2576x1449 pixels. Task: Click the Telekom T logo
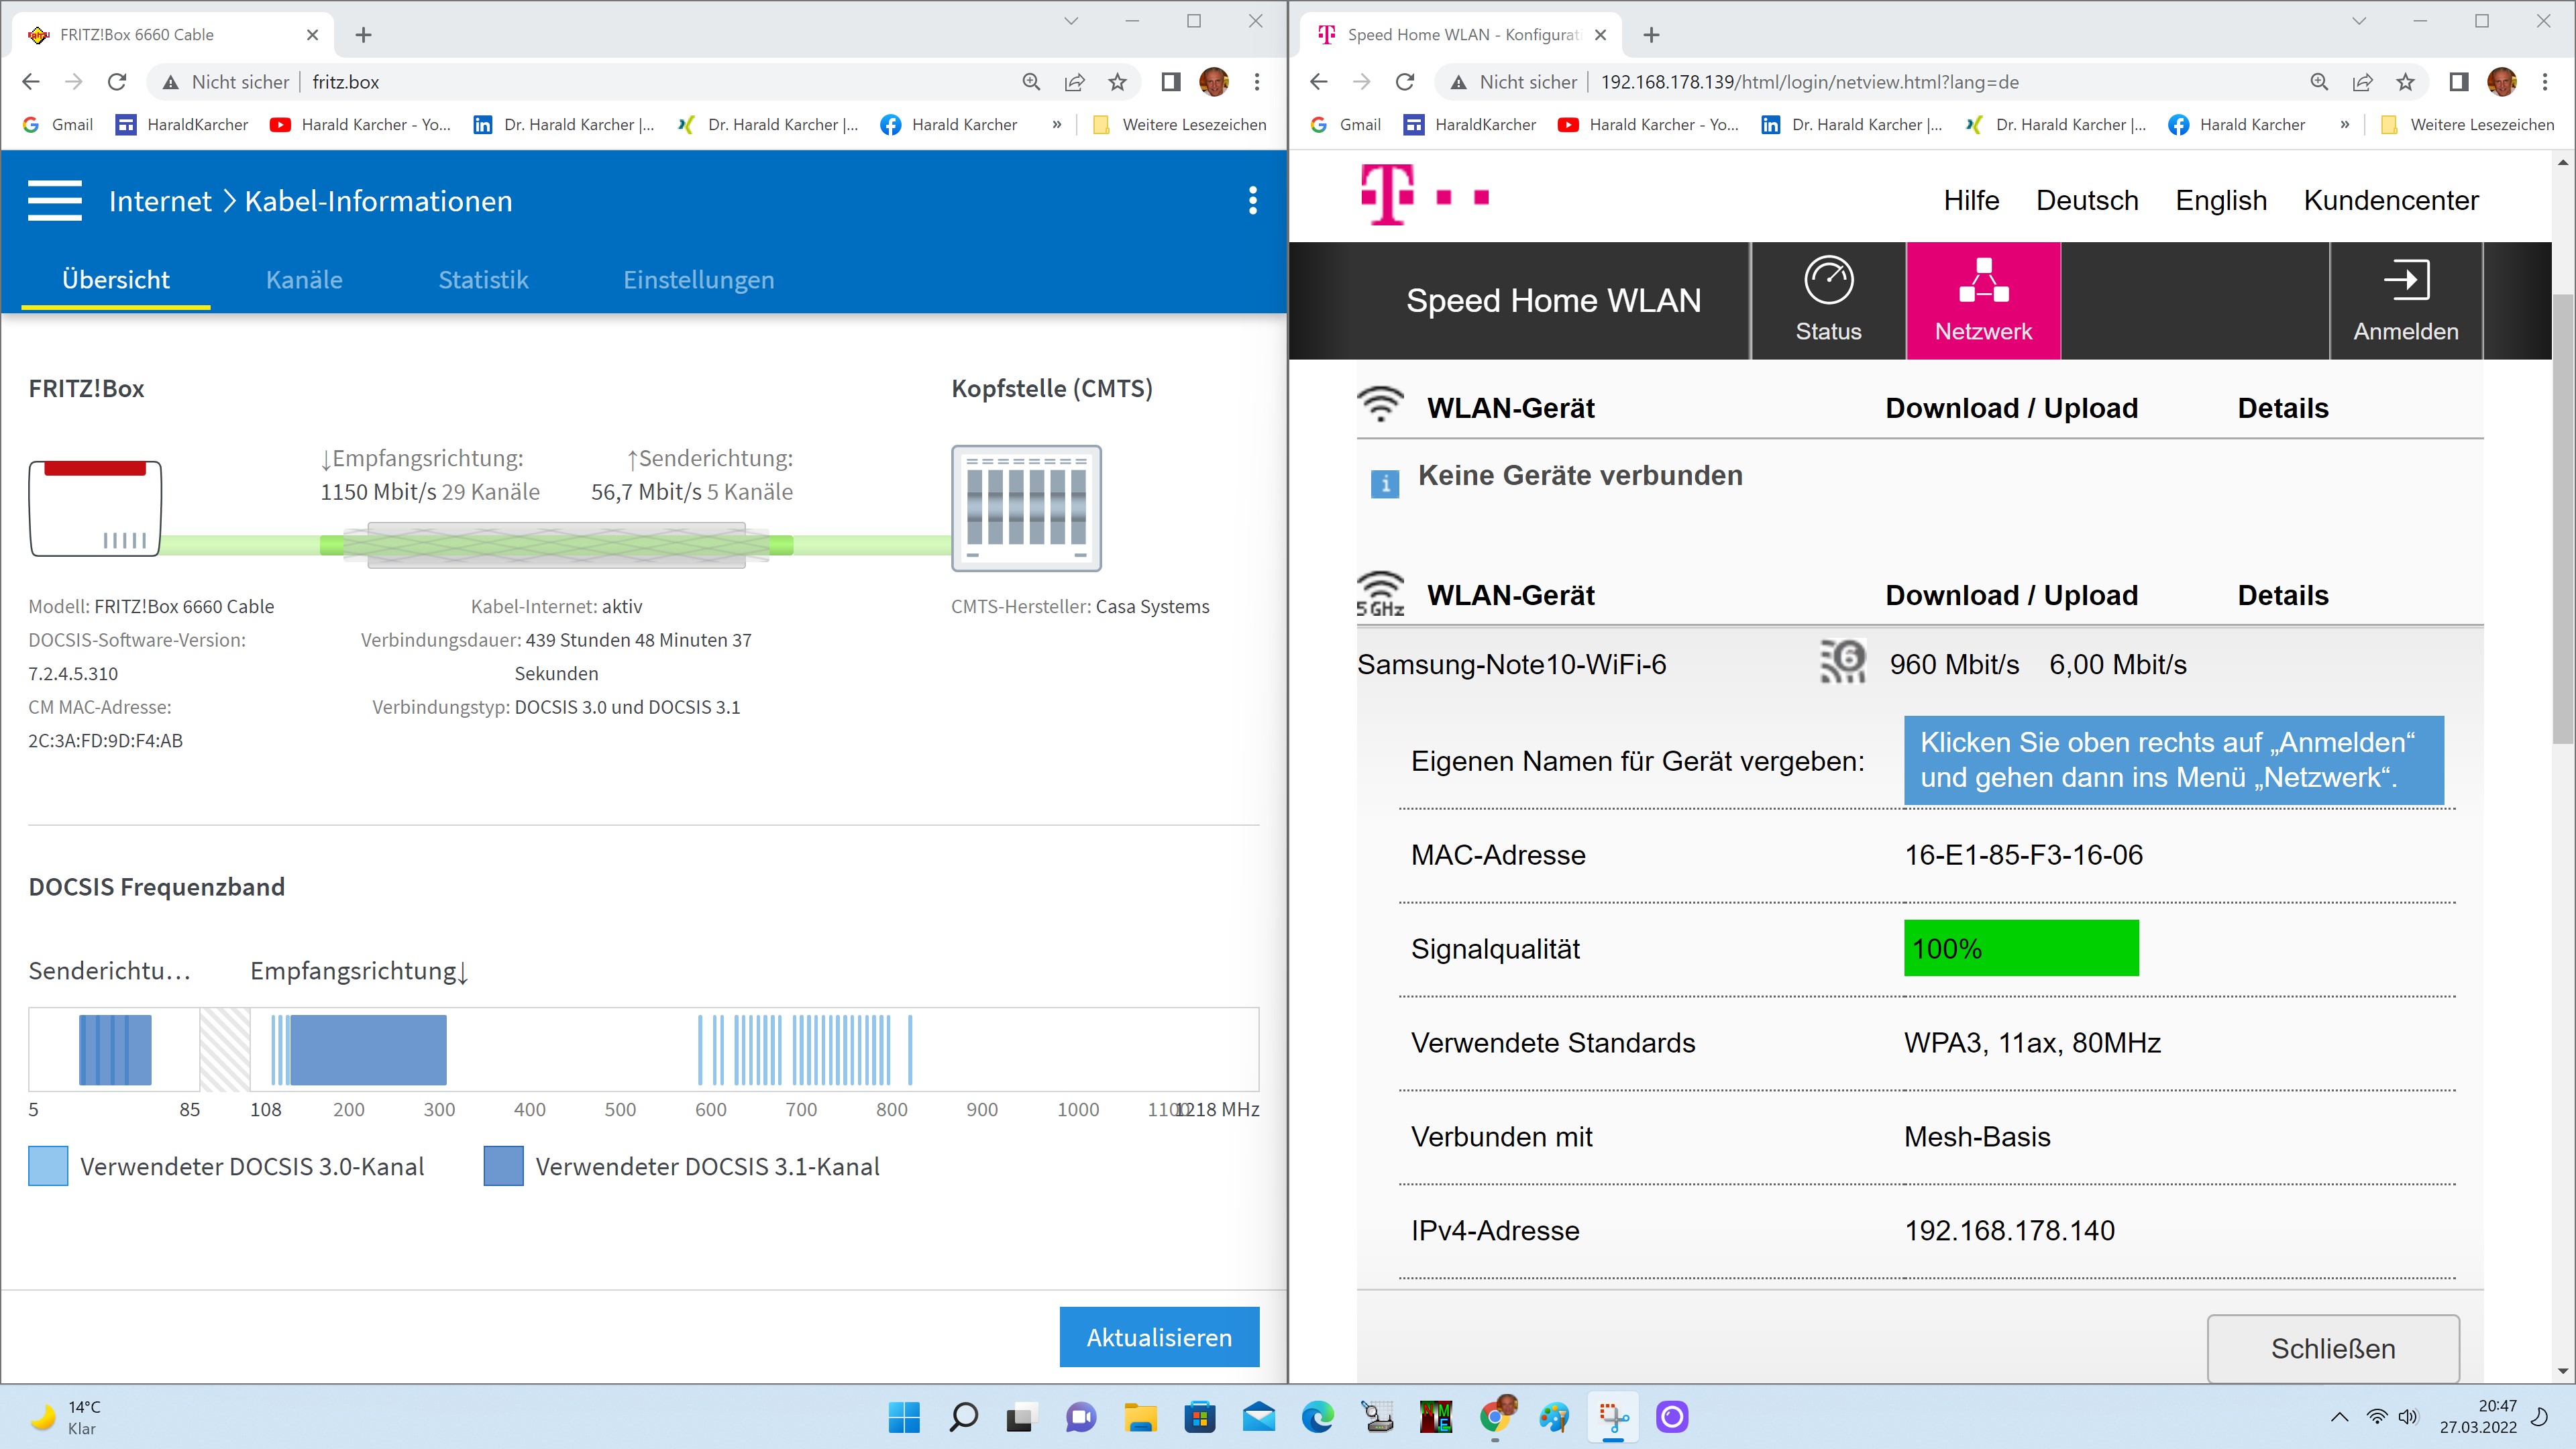[x=1387, y=196]
